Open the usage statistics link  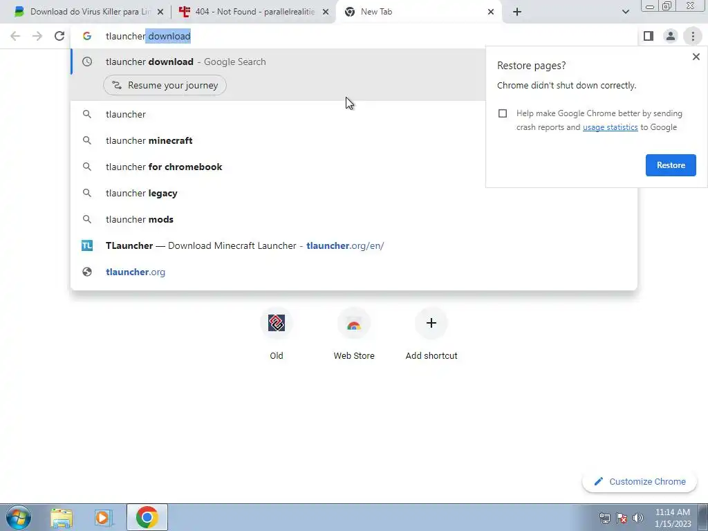point(610,127)
